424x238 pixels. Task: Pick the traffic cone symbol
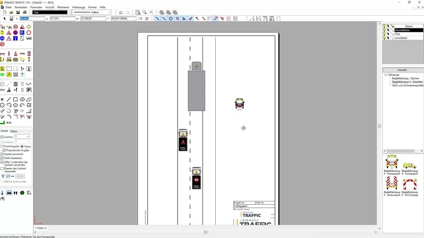coord(16,54)
